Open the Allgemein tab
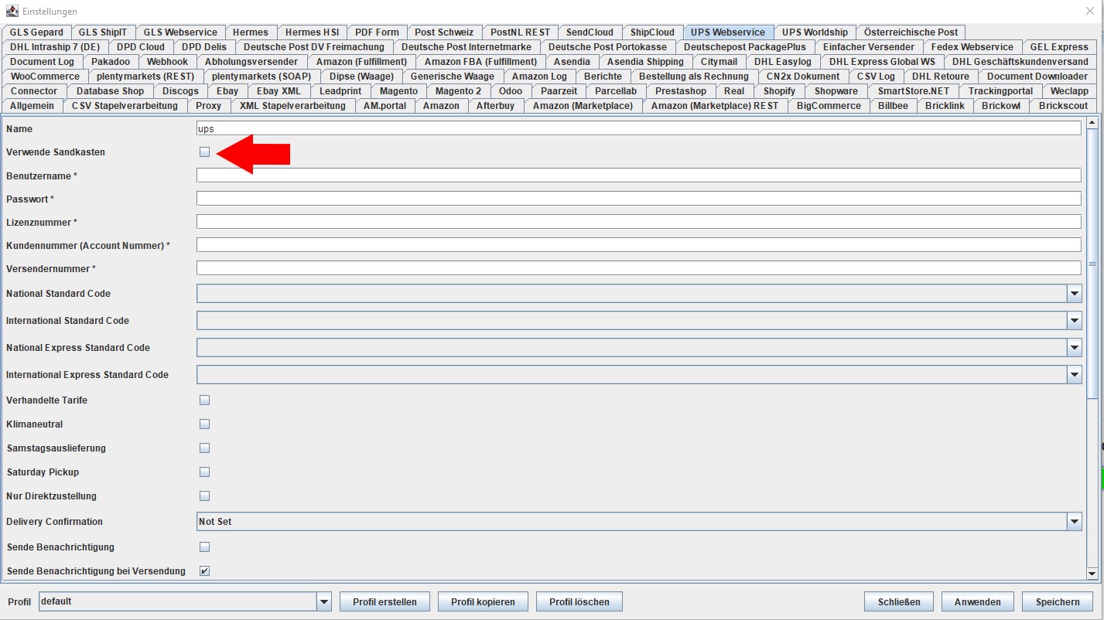Viewport: 1104px width, 620px height. 32,106
